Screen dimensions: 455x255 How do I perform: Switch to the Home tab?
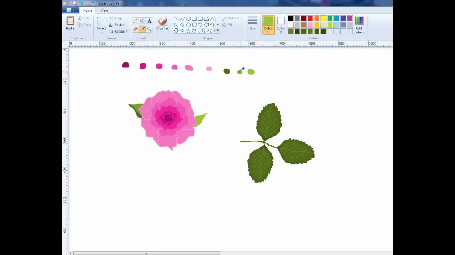coord(87,11)
